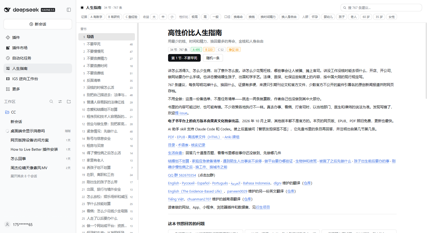Select the 导语 chapter
Image resolution: width=427 pixels, height=233 pixels.
point(107,37)
